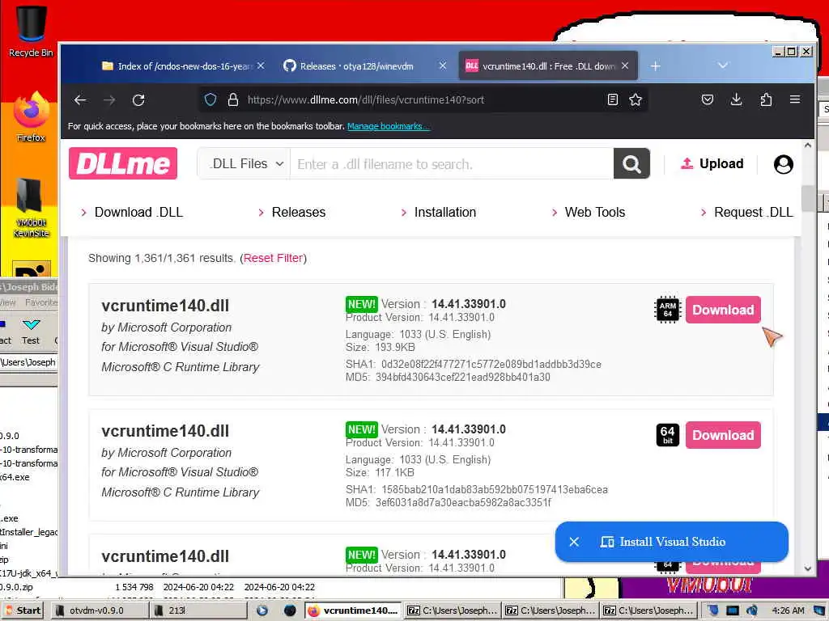Open the Windows Start button
829x621 pixels.
click(23, 610)
